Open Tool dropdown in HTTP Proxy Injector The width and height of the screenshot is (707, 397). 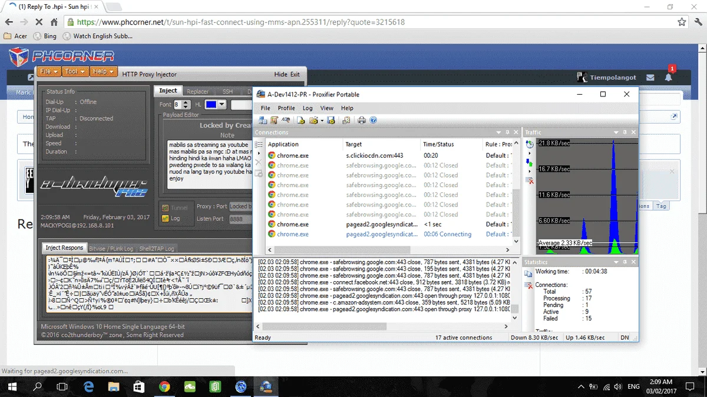click(74, 72)
